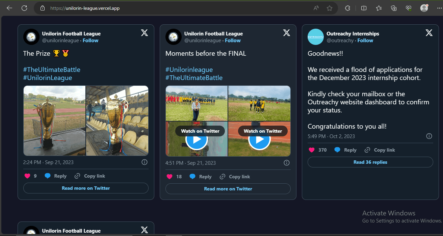
Task: Play the bottom-right video
Action: [x=259, y=139]
